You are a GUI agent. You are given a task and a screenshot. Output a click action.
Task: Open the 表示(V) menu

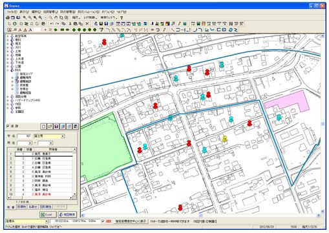coord(25,12)
